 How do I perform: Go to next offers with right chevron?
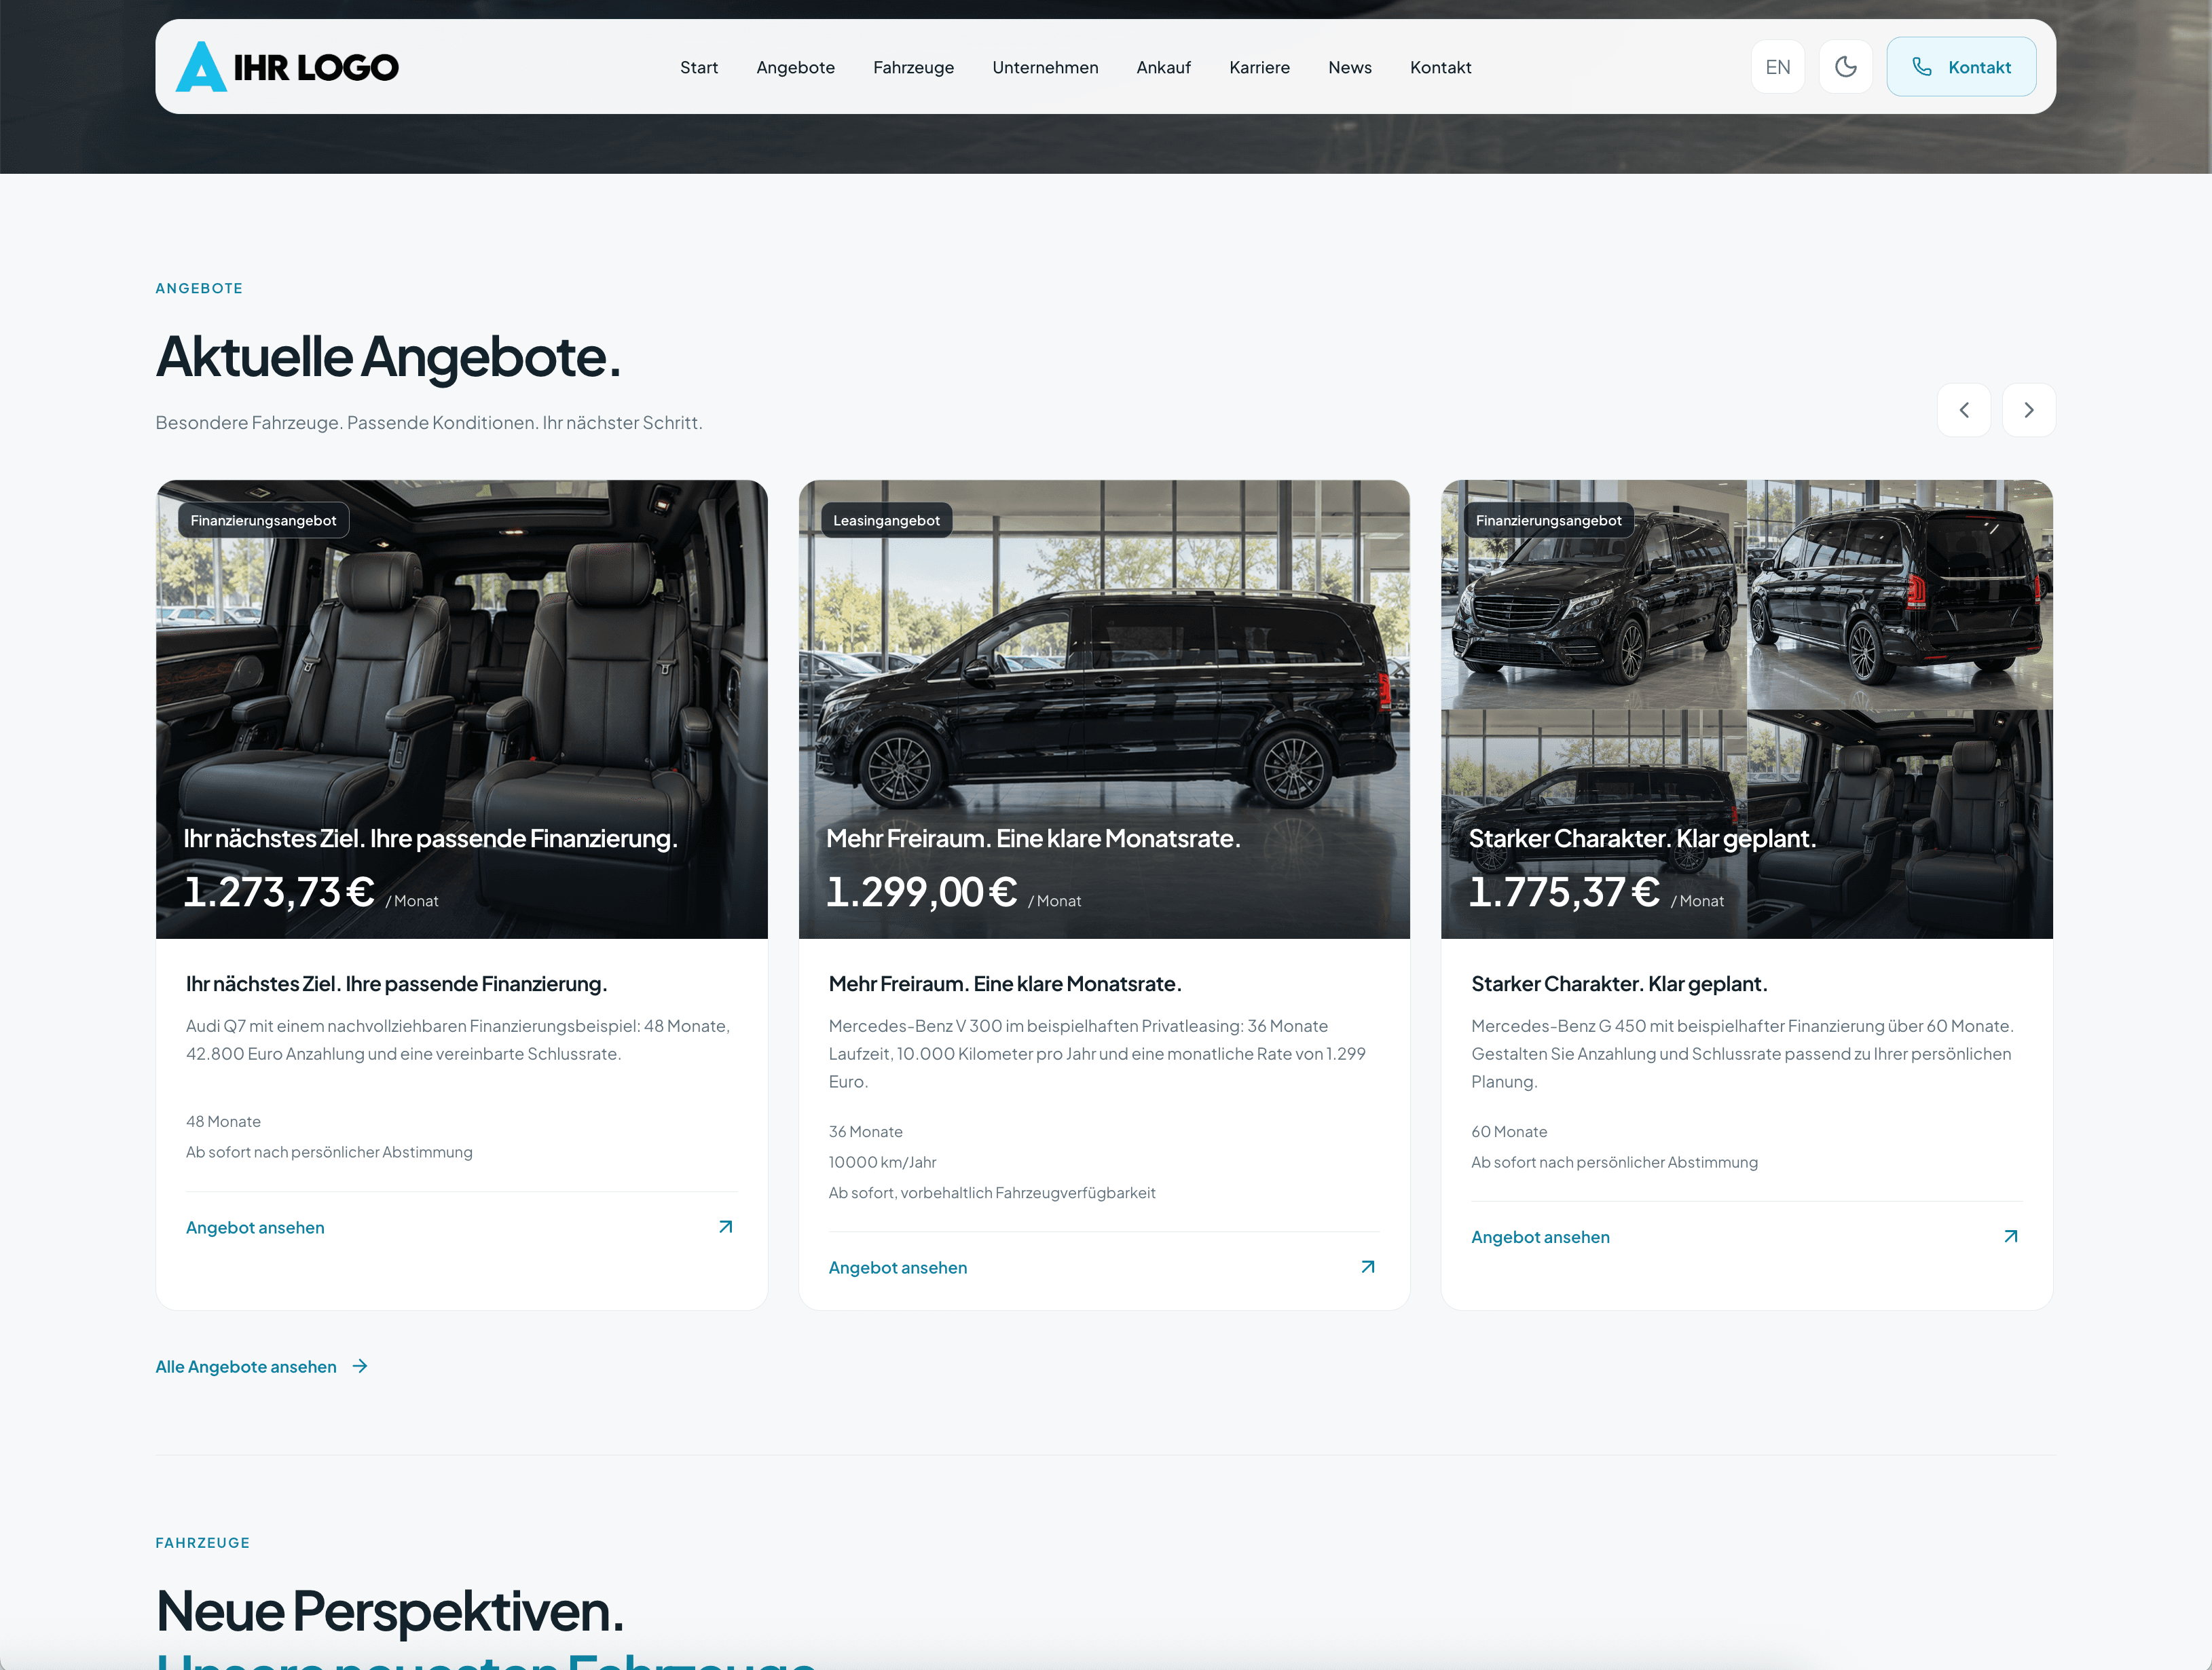pos(2028,410)
